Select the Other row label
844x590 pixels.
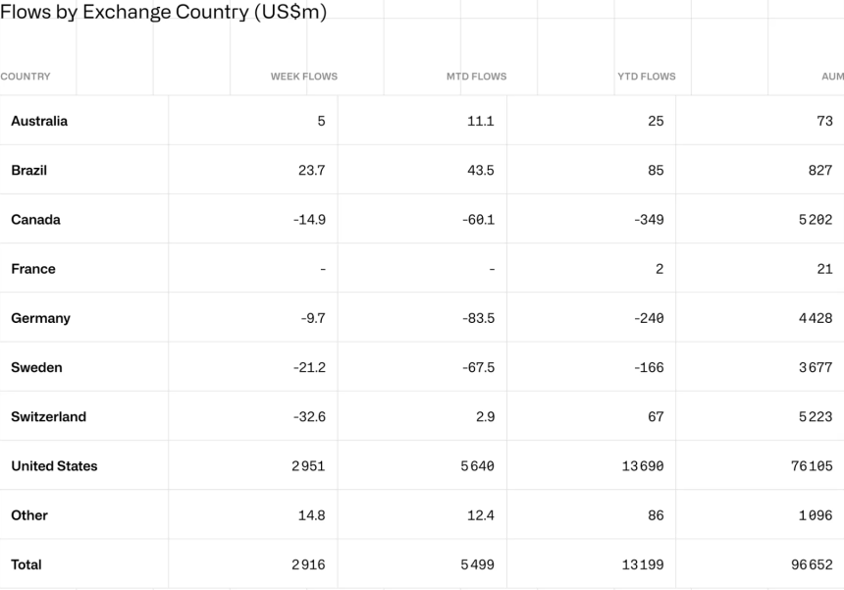(x=28, y=515)
